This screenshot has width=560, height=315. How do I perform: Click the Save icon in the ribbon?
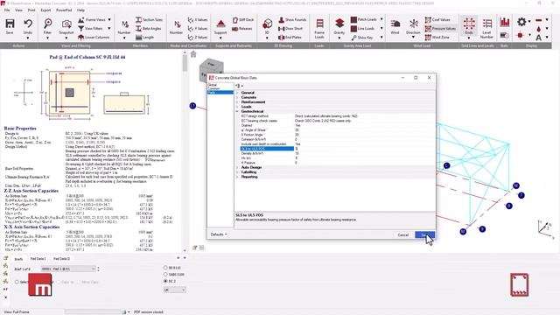tap(10, 24)
